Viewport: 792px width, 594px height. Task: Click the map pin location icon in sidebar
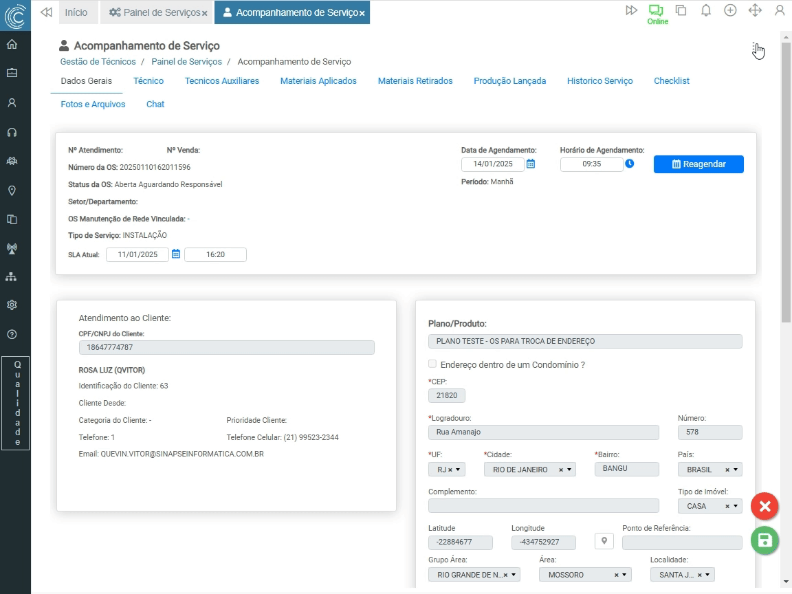12,190
